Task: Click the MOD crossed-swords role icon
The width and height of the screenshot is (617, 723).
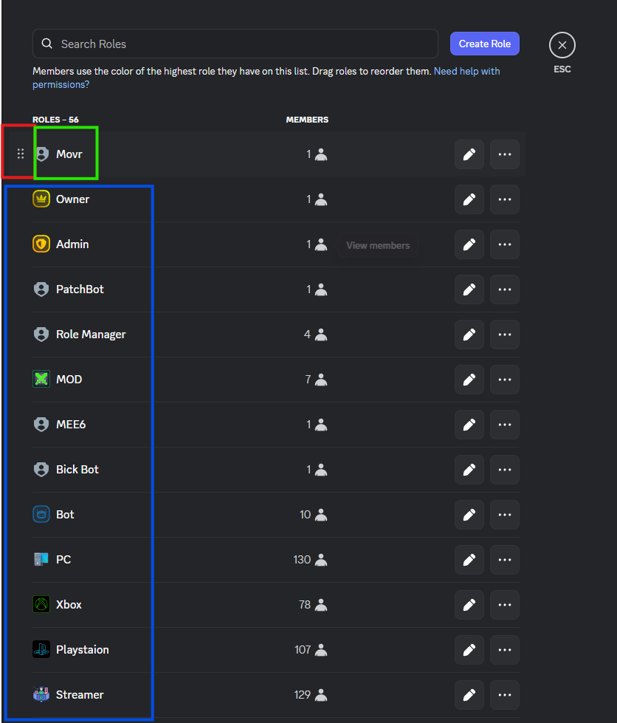Action: coord(41,380)
